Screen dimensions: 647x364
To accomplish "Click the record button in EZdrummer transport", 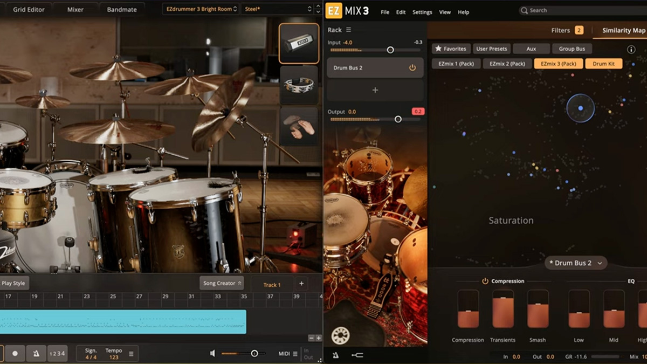I will [x=15, y=353].
